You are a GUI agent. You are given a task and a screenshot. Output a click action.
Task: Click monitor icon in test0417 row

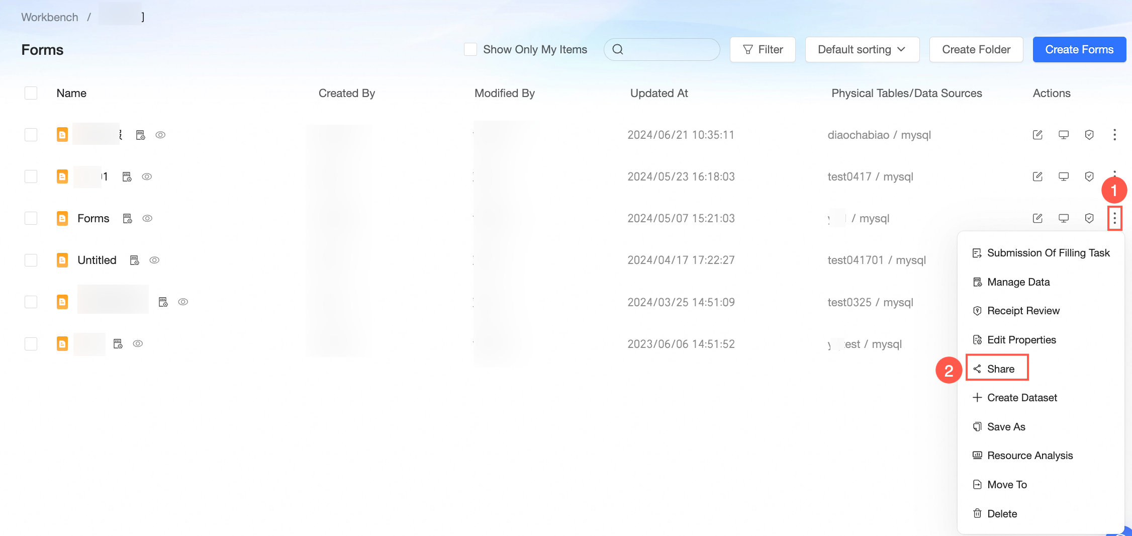point(1064,176)
